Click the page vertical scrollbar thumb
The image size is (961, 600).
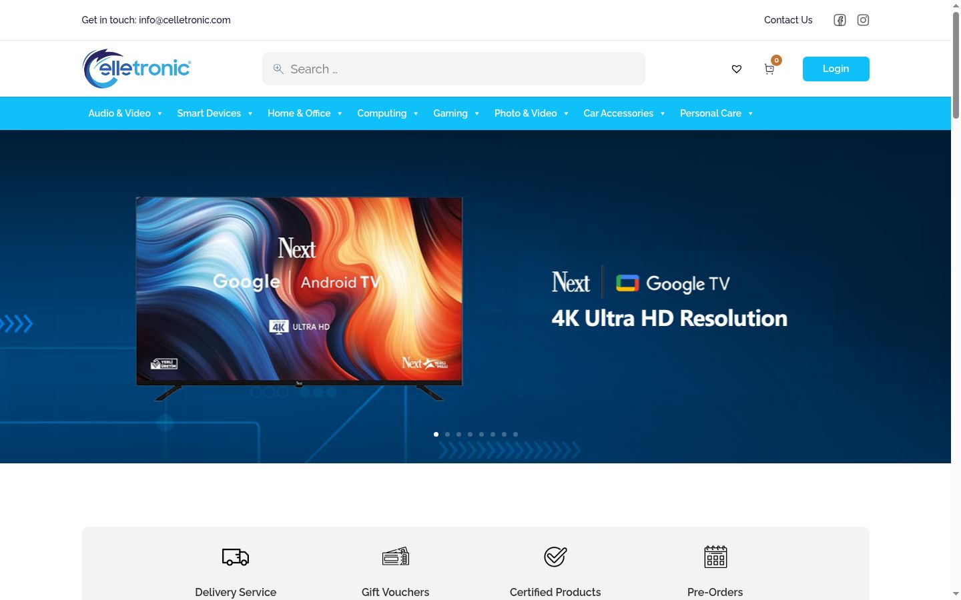(956, 65)
